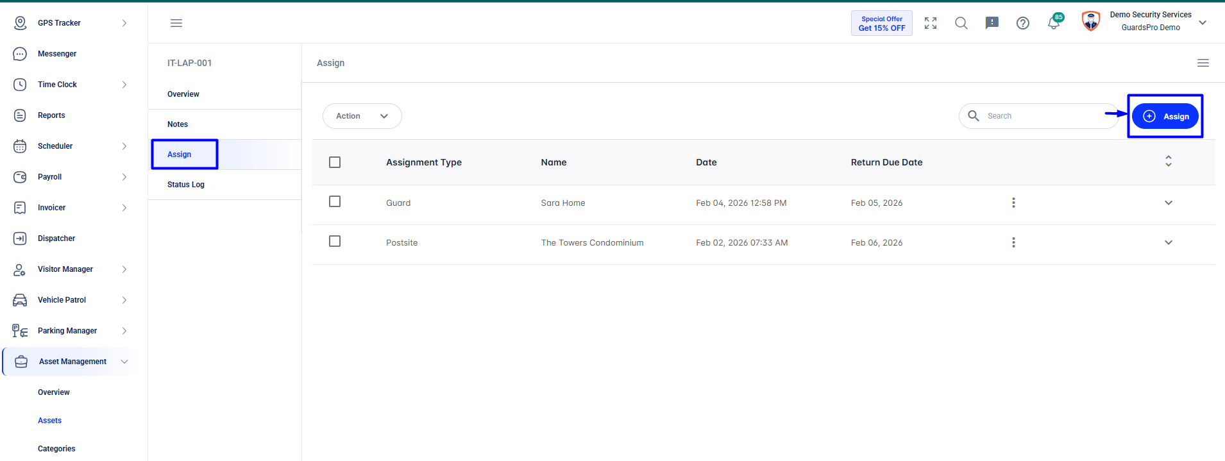
Task: Open the Reports icon in sidebar
Action: [x=20, y=115]
